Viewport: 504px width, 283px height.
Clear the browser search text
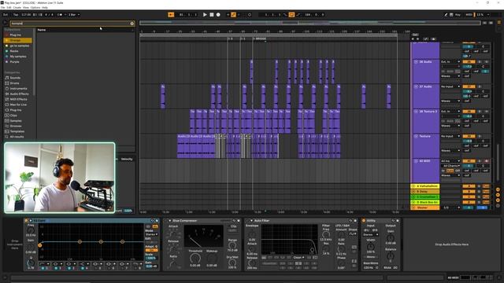pyautogui.click(x=132, y=24)
